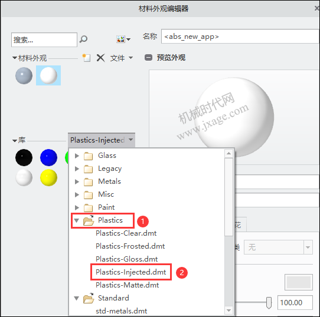Delete appearance with the X icon

(100, 58)
